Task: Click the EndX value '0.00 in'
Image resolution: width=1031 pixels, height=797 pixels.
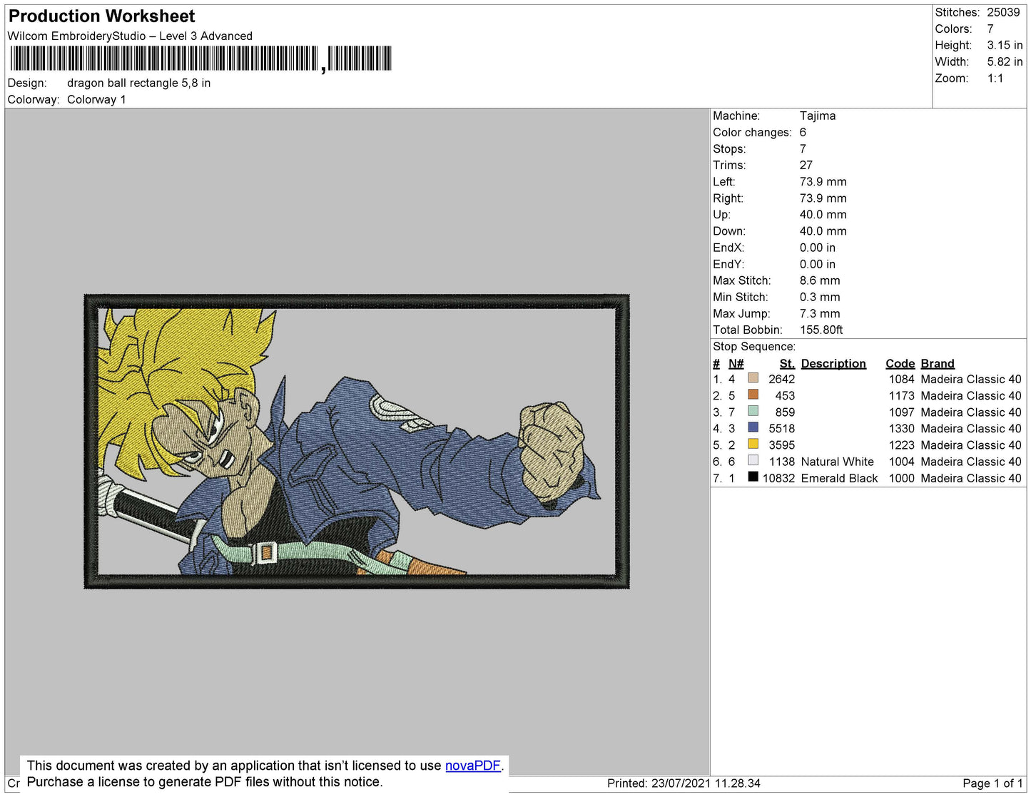Action: tap(817, 248)
